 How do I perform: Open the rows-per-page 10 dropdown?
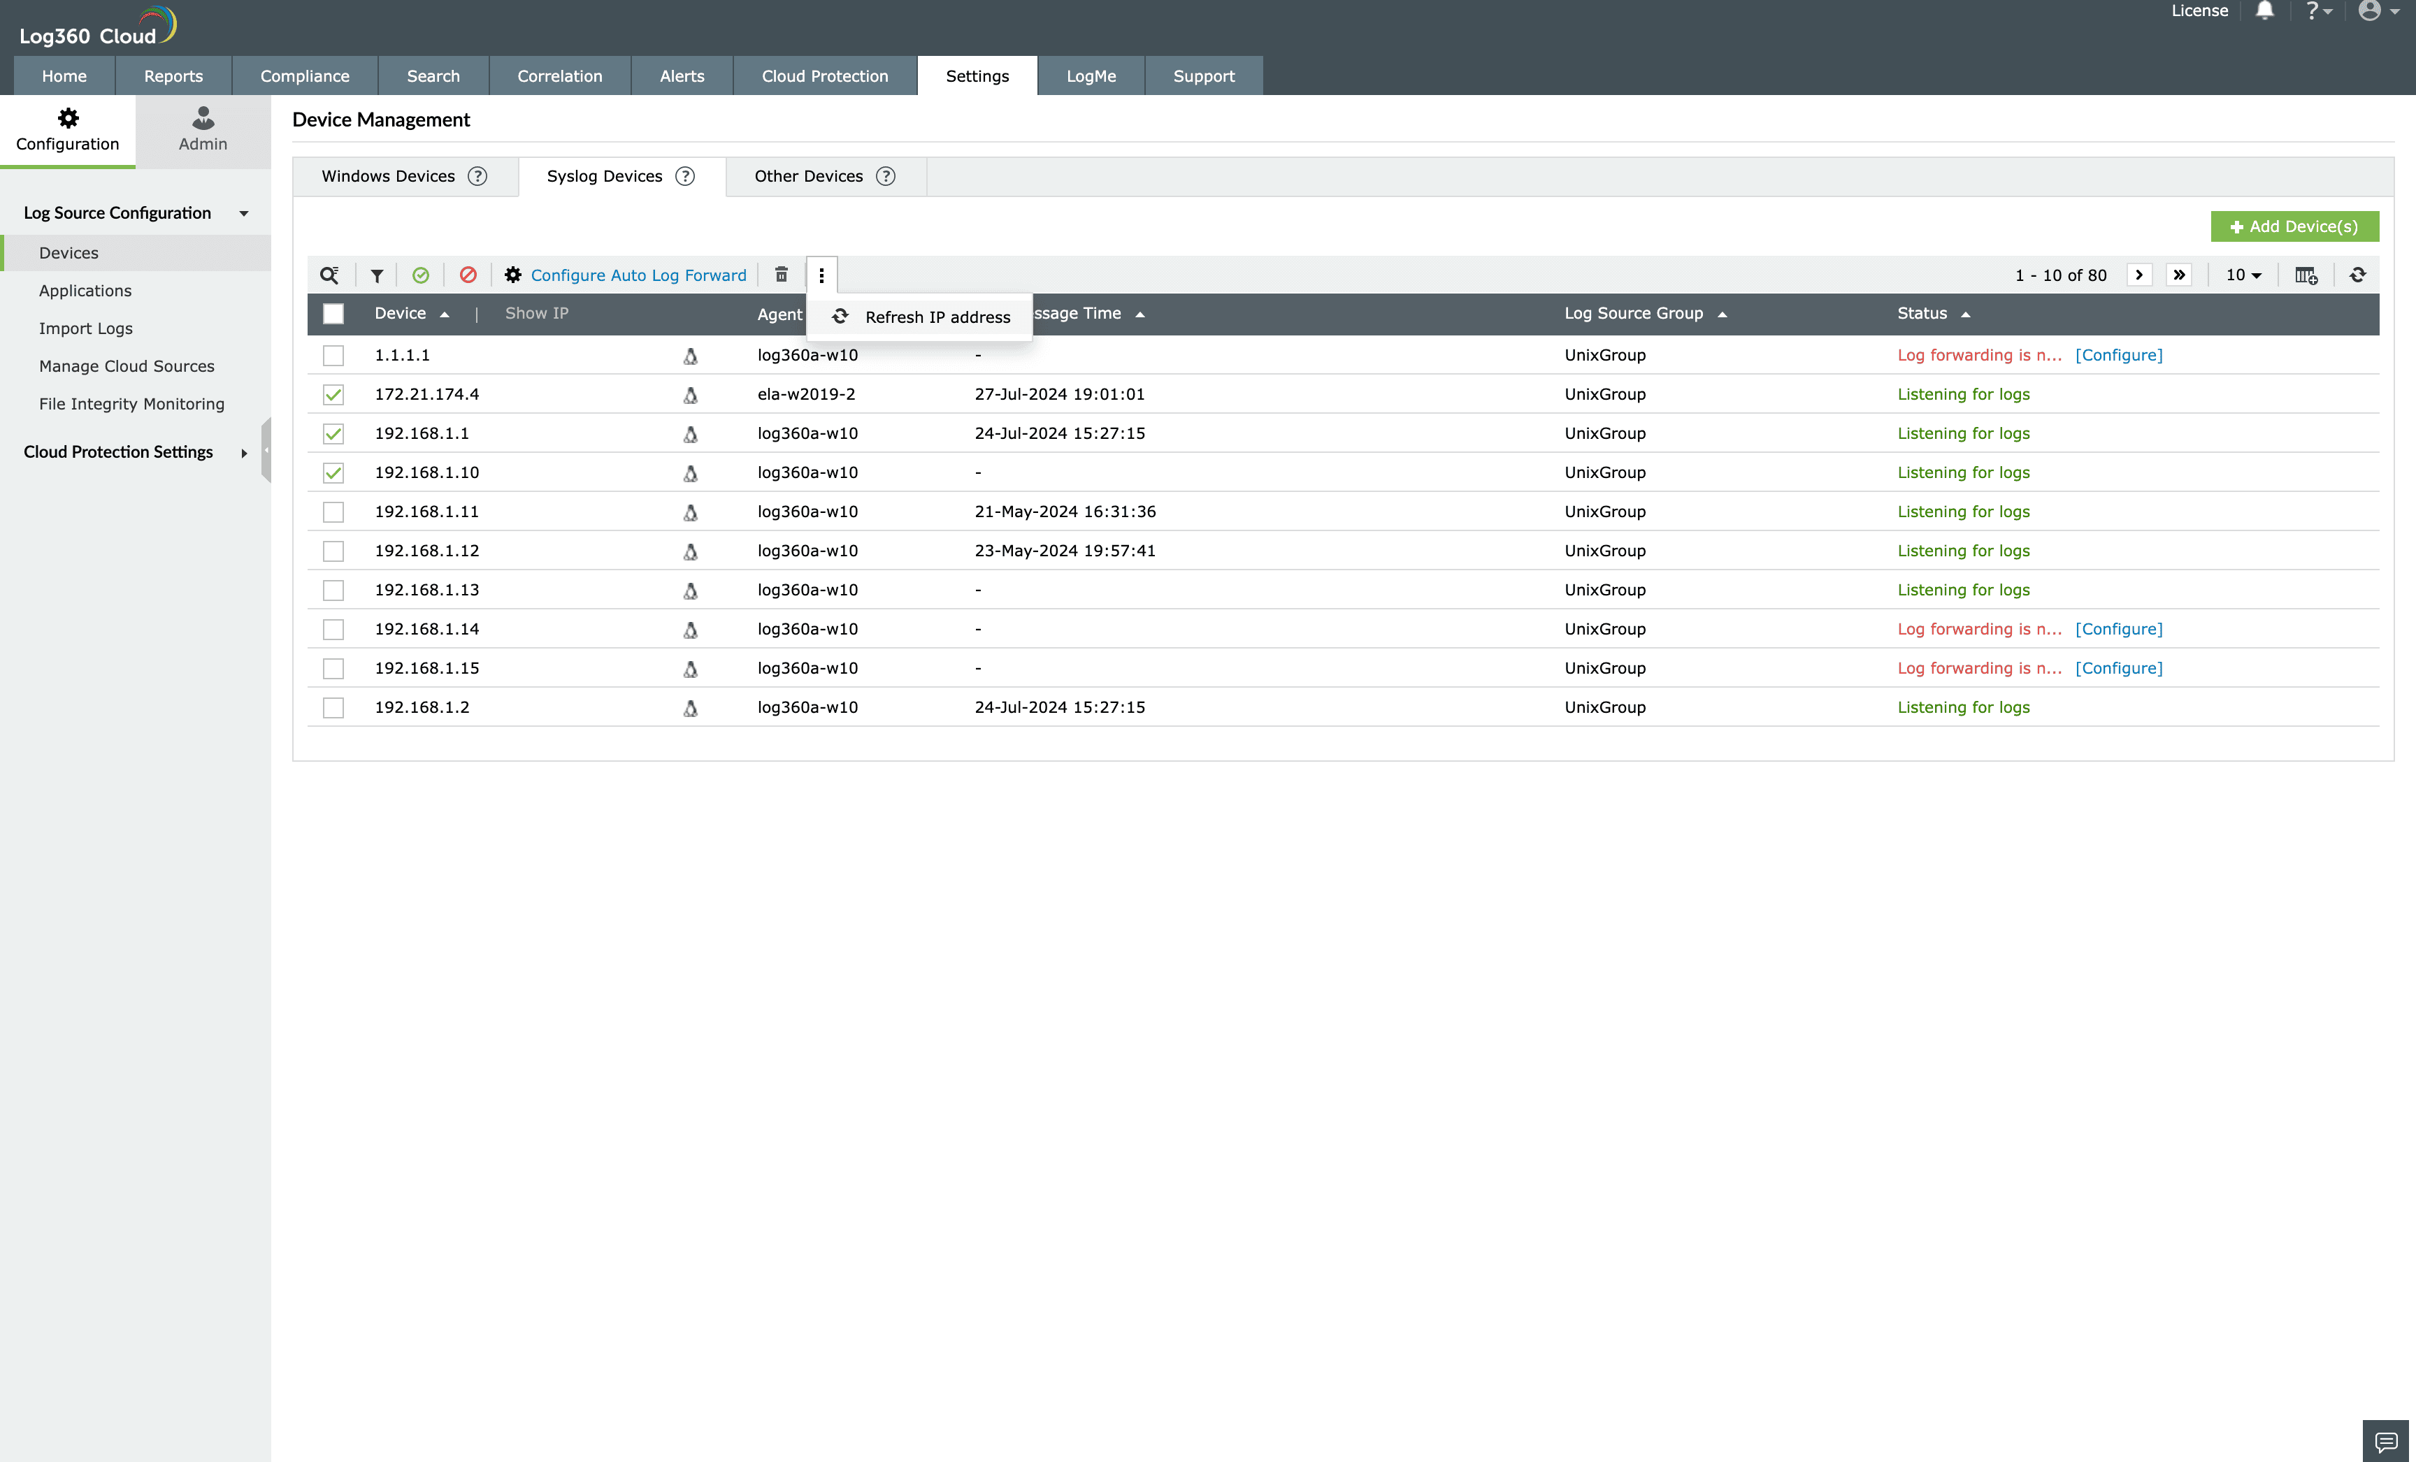pos(2243,275)
